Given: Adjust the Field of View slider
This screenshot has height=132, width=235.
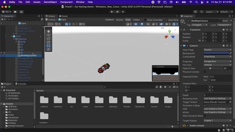Looking at the screenshot, I should pos(210,69).
